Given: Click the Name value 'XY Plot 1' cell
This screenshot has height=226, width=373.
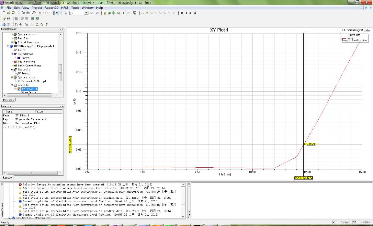Looking at the screenshot, I should pyautogui.click(x=39, y=115).
